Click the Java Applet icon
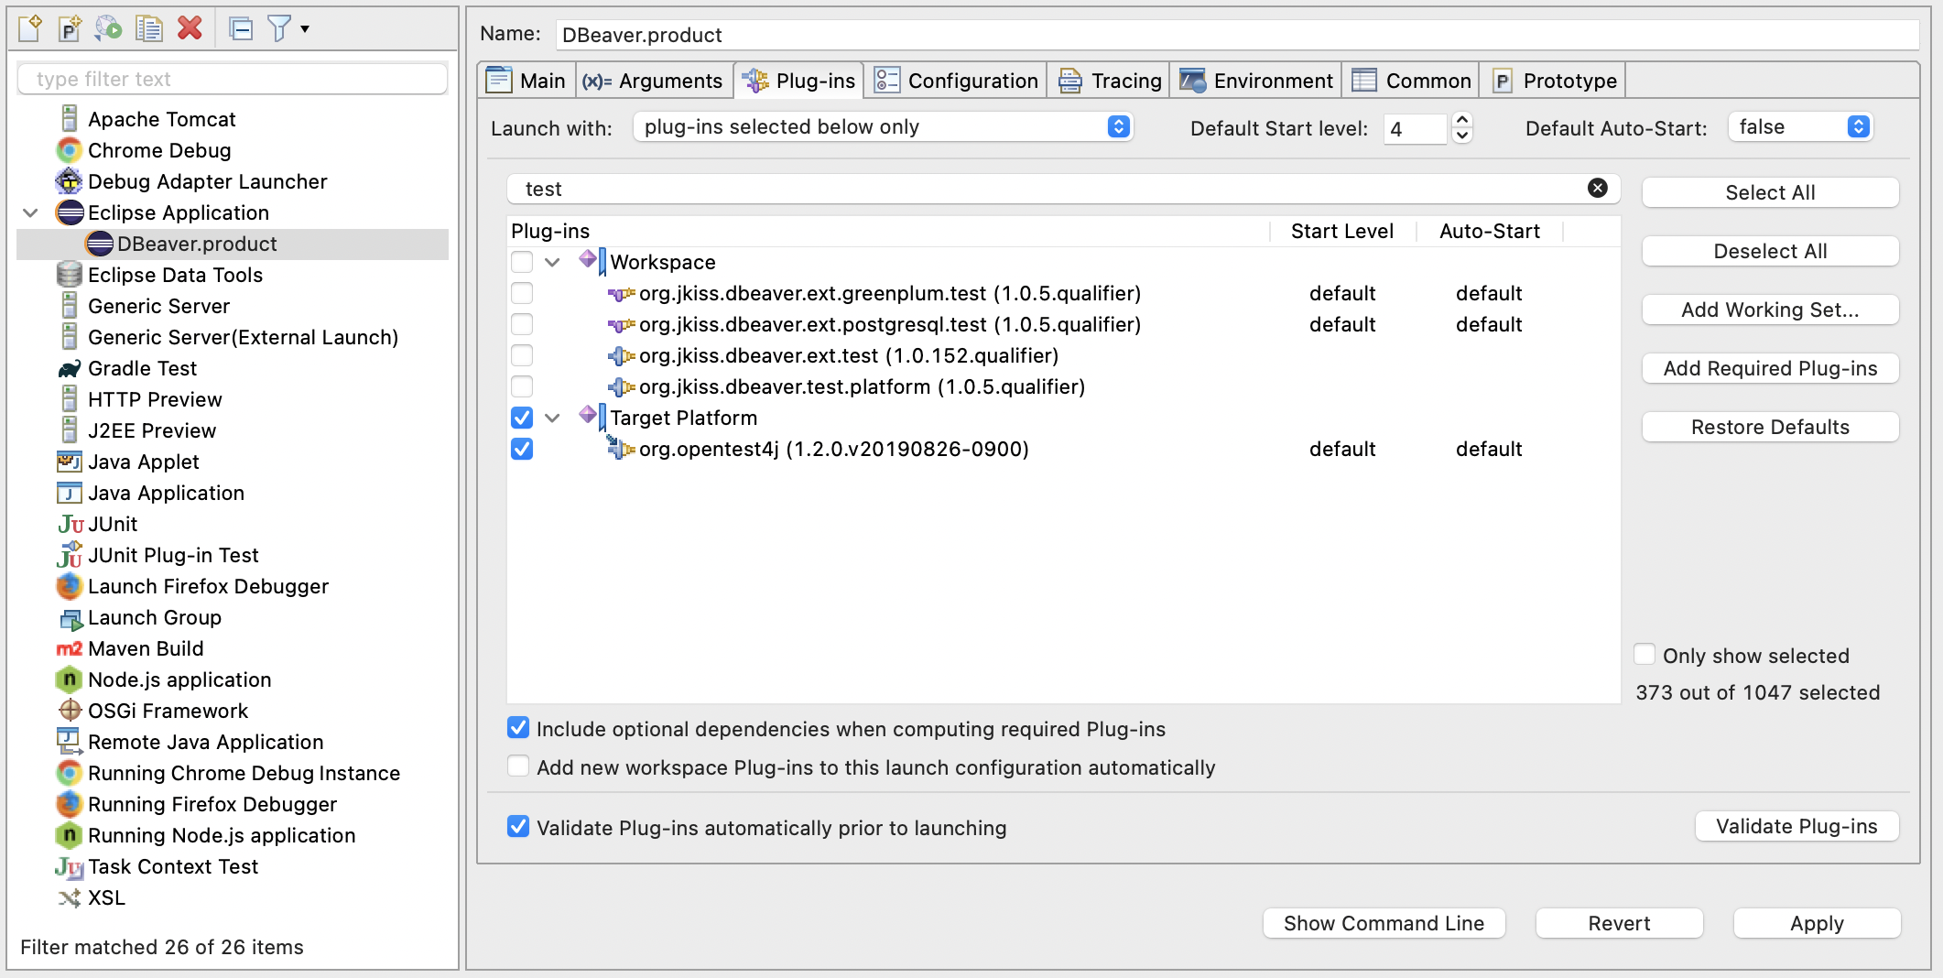 tap(70, 462)
